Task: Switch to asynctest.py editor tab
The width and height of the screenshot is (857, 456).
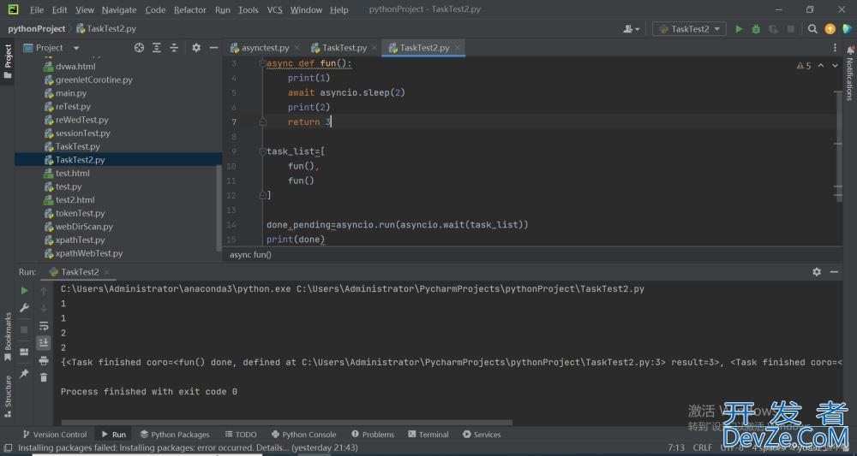Action: point(265,48)
